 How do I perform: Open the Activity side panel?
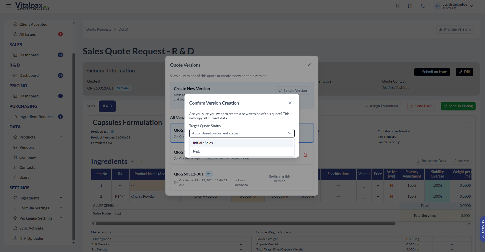pos(482,229)
